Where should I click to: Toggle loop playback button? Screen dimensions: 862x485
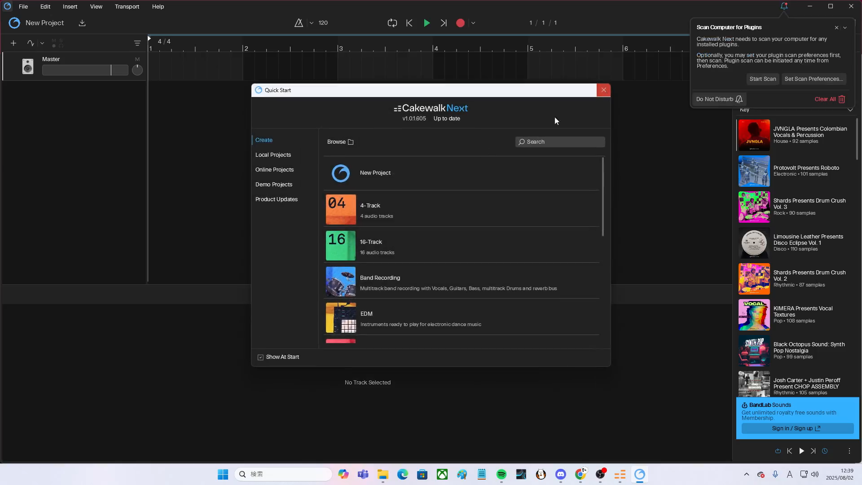click(392, 23)
